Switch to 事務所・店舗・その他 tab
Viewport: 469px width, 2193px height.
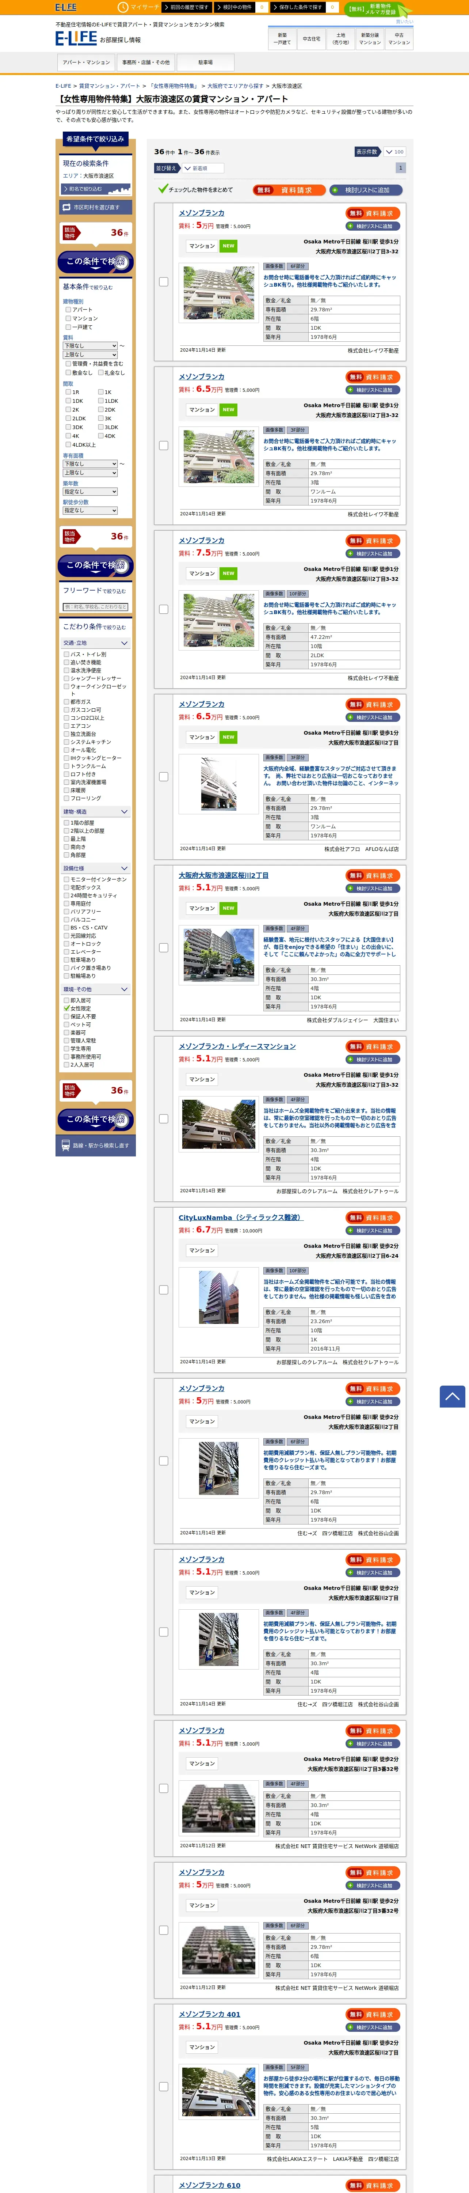145,62
